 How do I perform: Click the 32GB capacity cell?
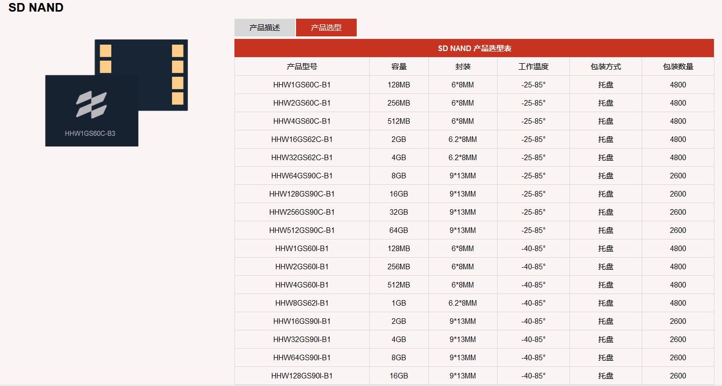(399, 212)
